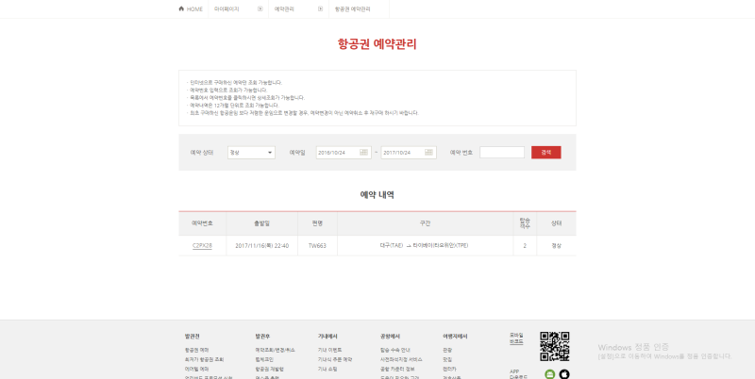755x379 pixels.
Task: Open the 예약 상태 dropdown showing 정상
Action: coord(251,153)
